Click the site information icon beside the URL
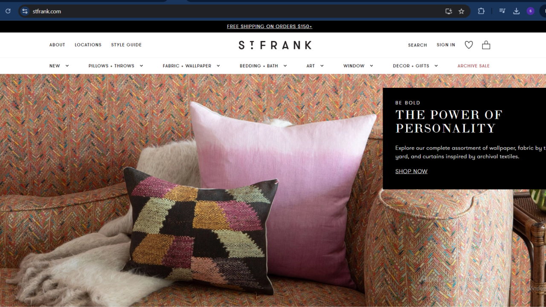 click(x=25, y=11)
